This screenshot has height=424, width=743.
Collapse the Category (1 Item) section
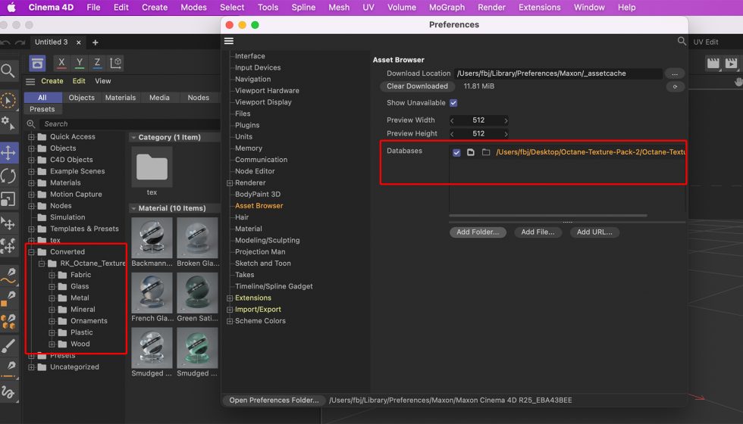pyautogui.click(x=133, y=138)
